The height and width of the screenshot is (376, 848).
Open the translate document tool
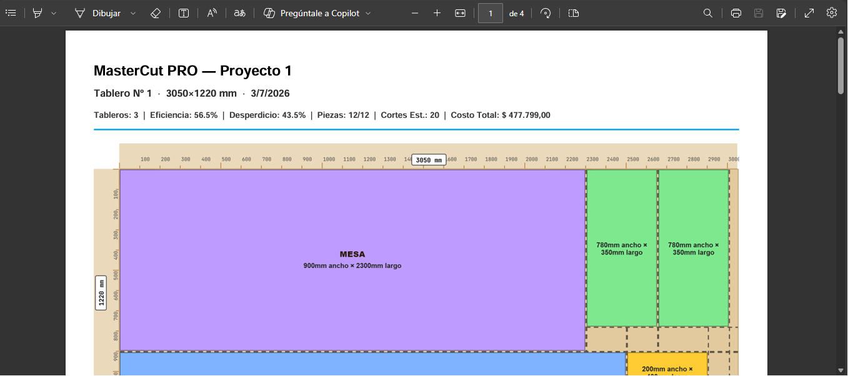click(239, 13)
